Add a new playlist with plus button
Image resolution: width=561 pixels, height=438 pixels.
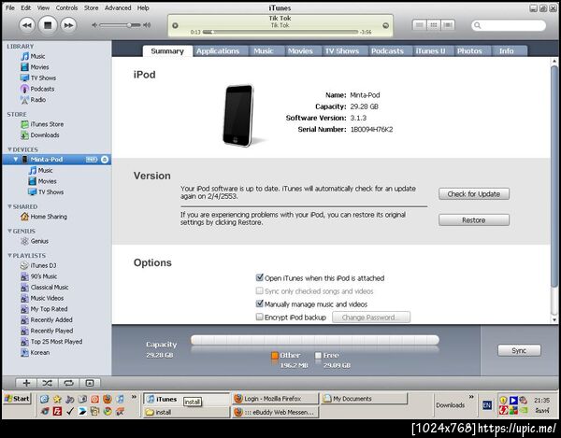tap(26, 383)
